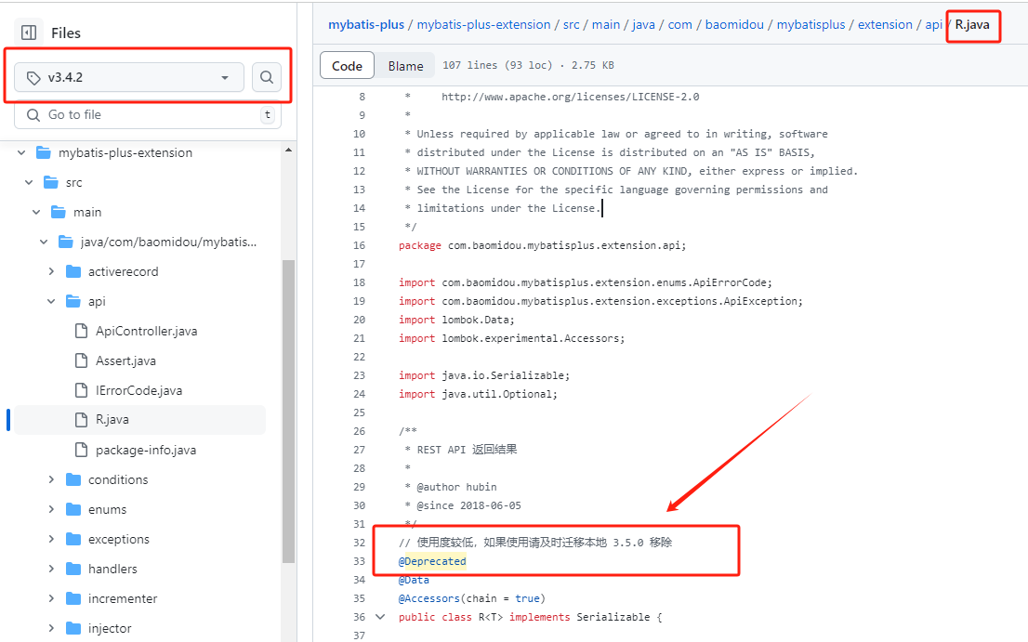Click the api open-folder icon
Screen dimensions: 1028x642
tap(73, 301)
